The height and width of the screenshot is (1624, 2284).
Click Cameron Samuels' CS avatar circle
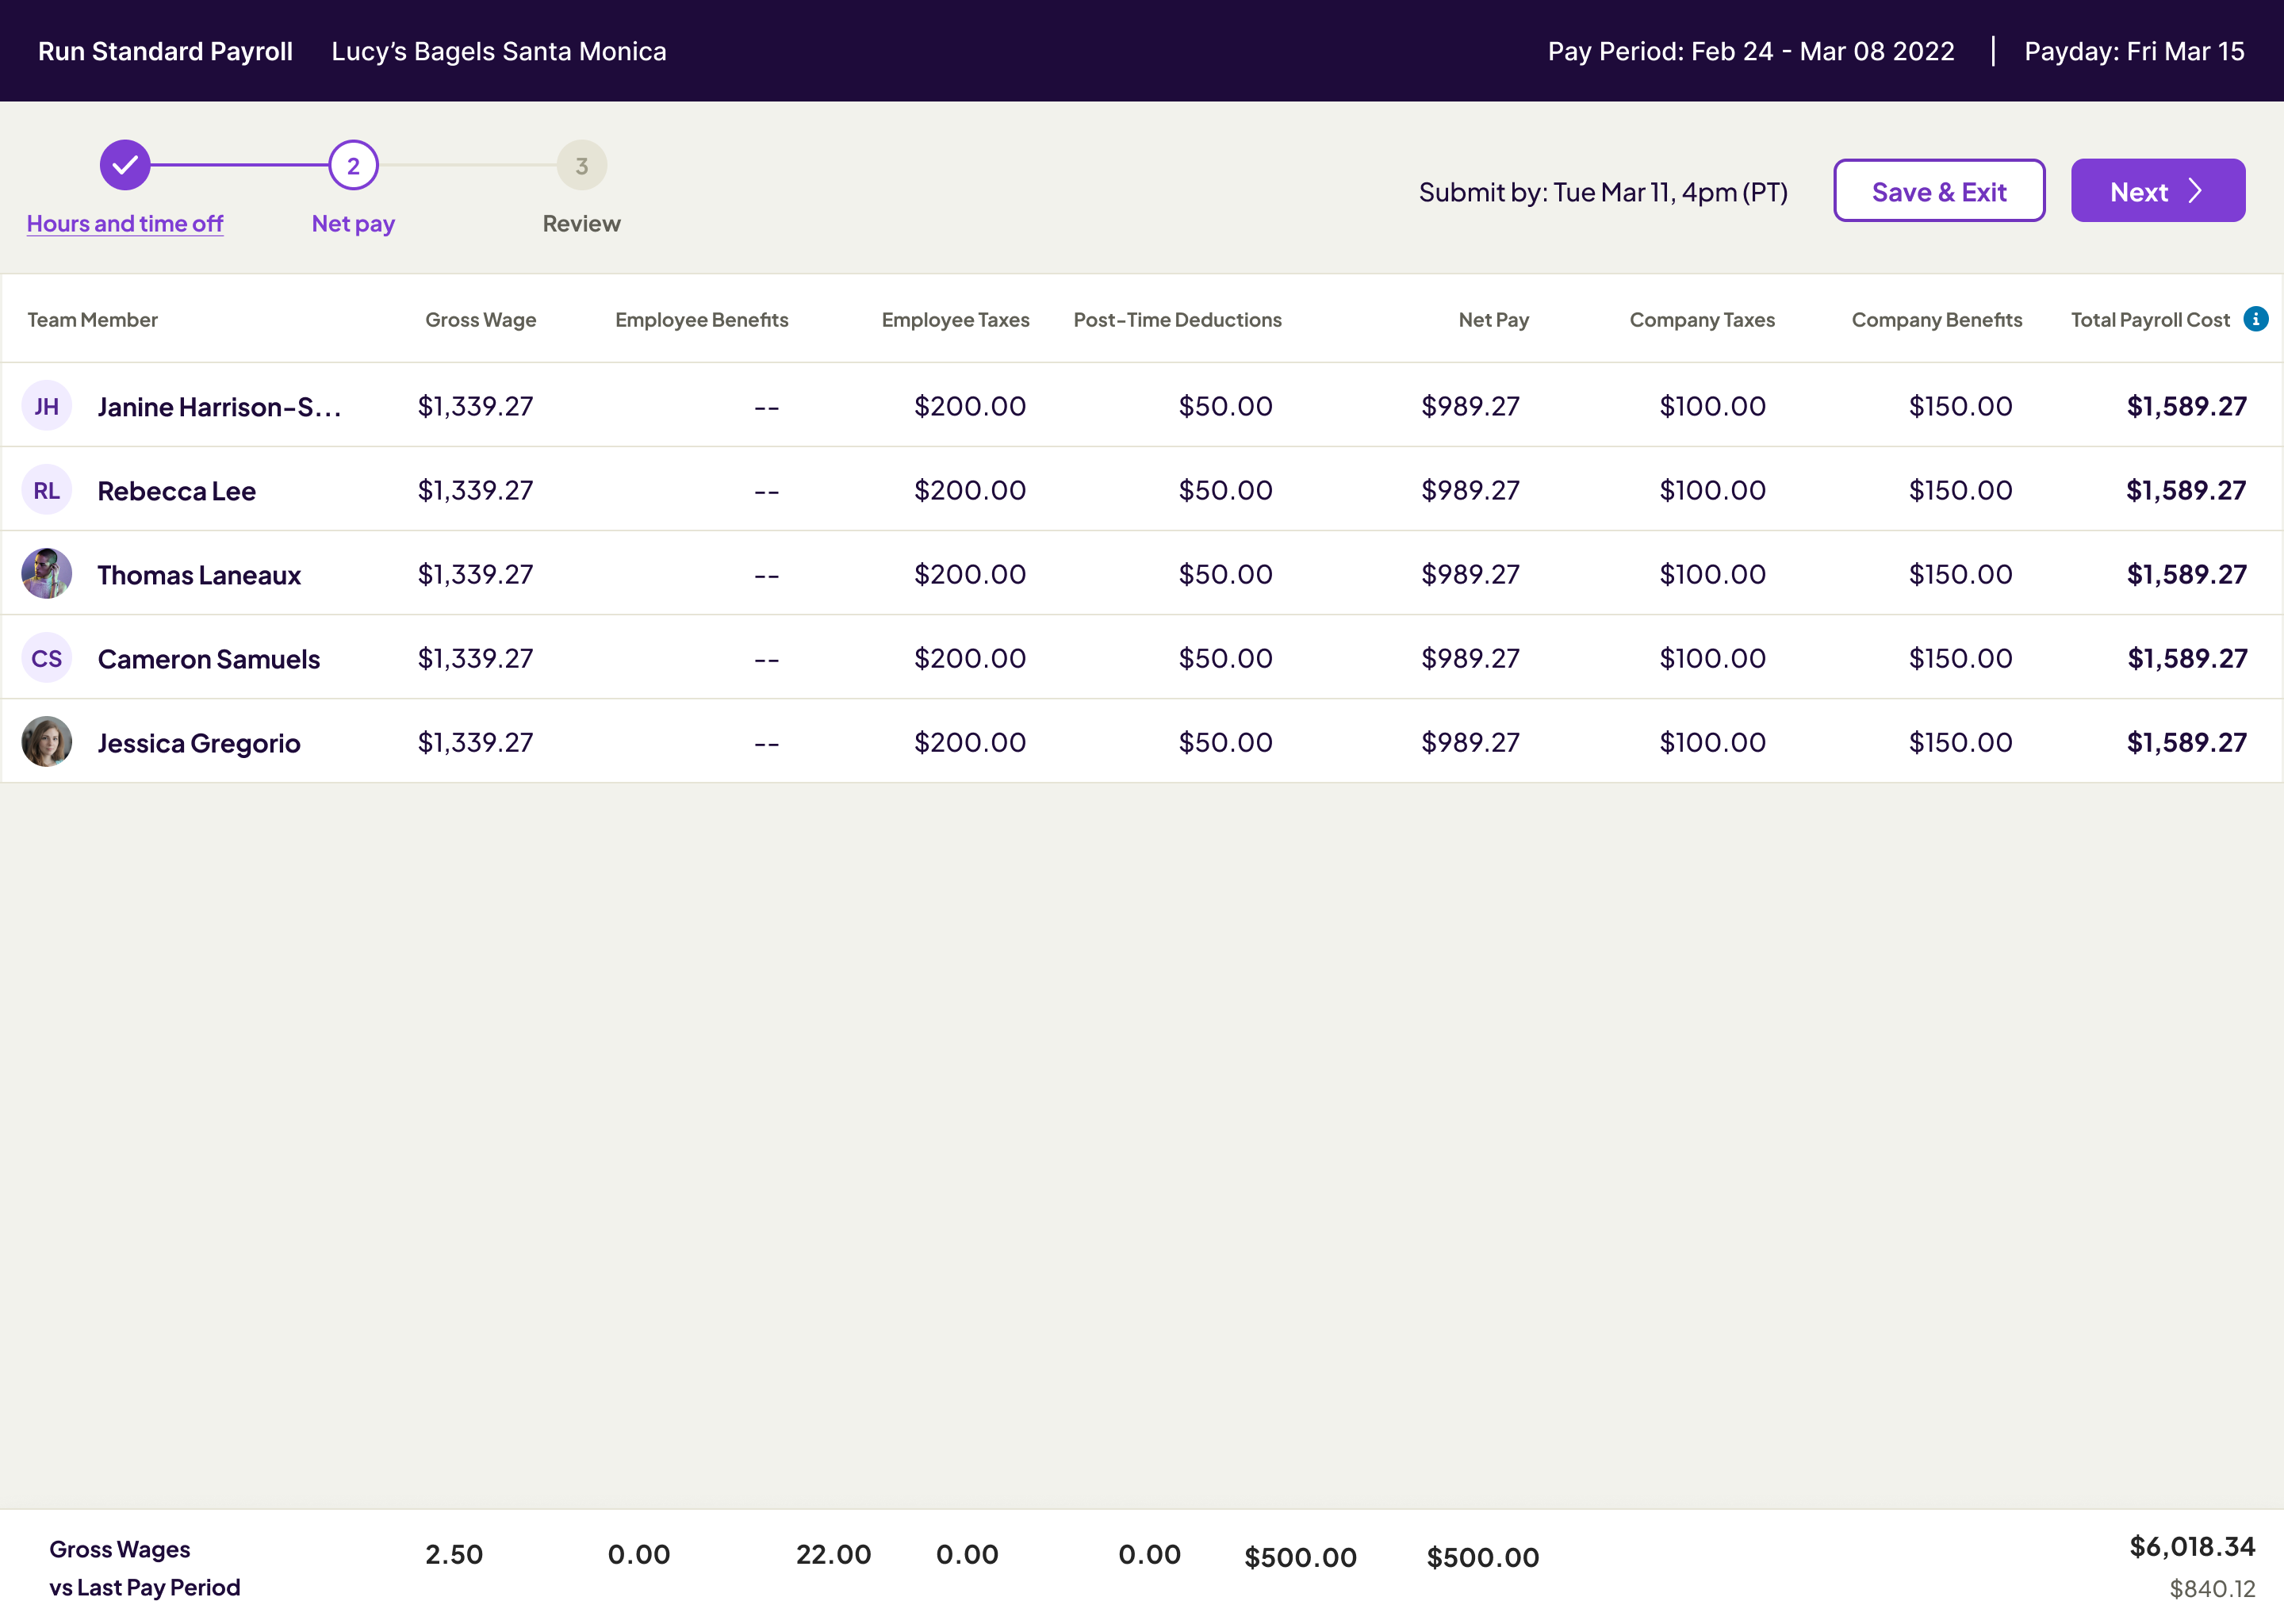click(46, 657)
